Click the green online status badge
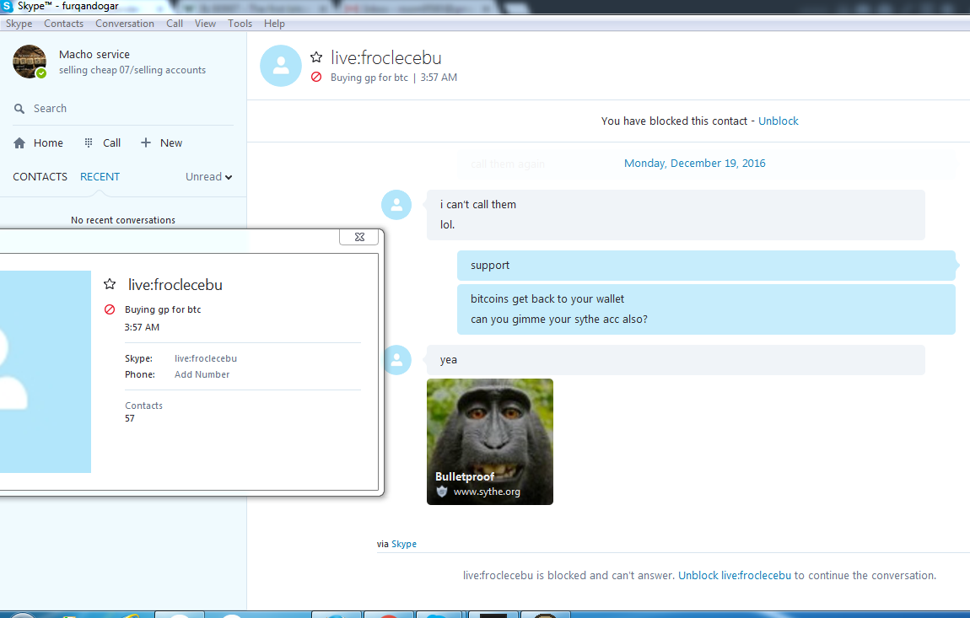The image size is (970, 618). pos(40,73)
